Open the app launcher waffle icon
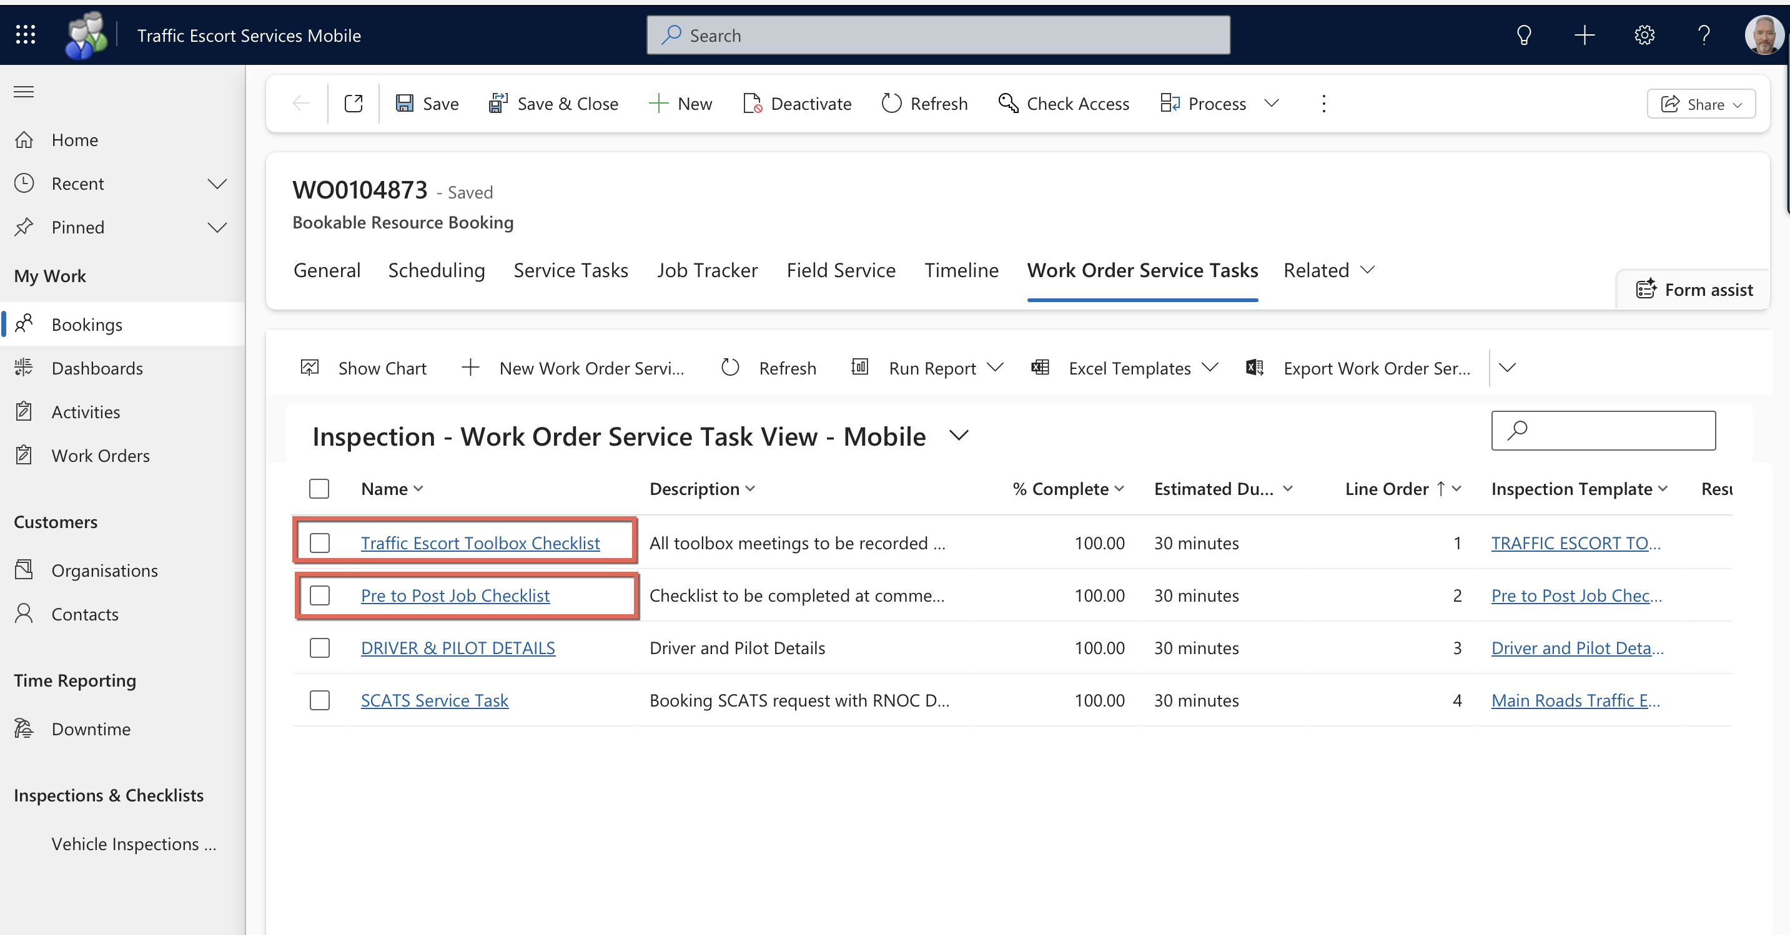1790x935 pixels. tap(26, 35)
